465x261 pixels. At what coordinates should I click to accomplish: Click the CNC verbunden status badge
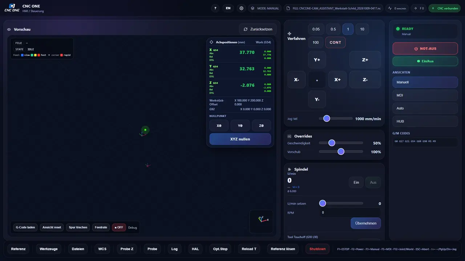coord(445,8)
